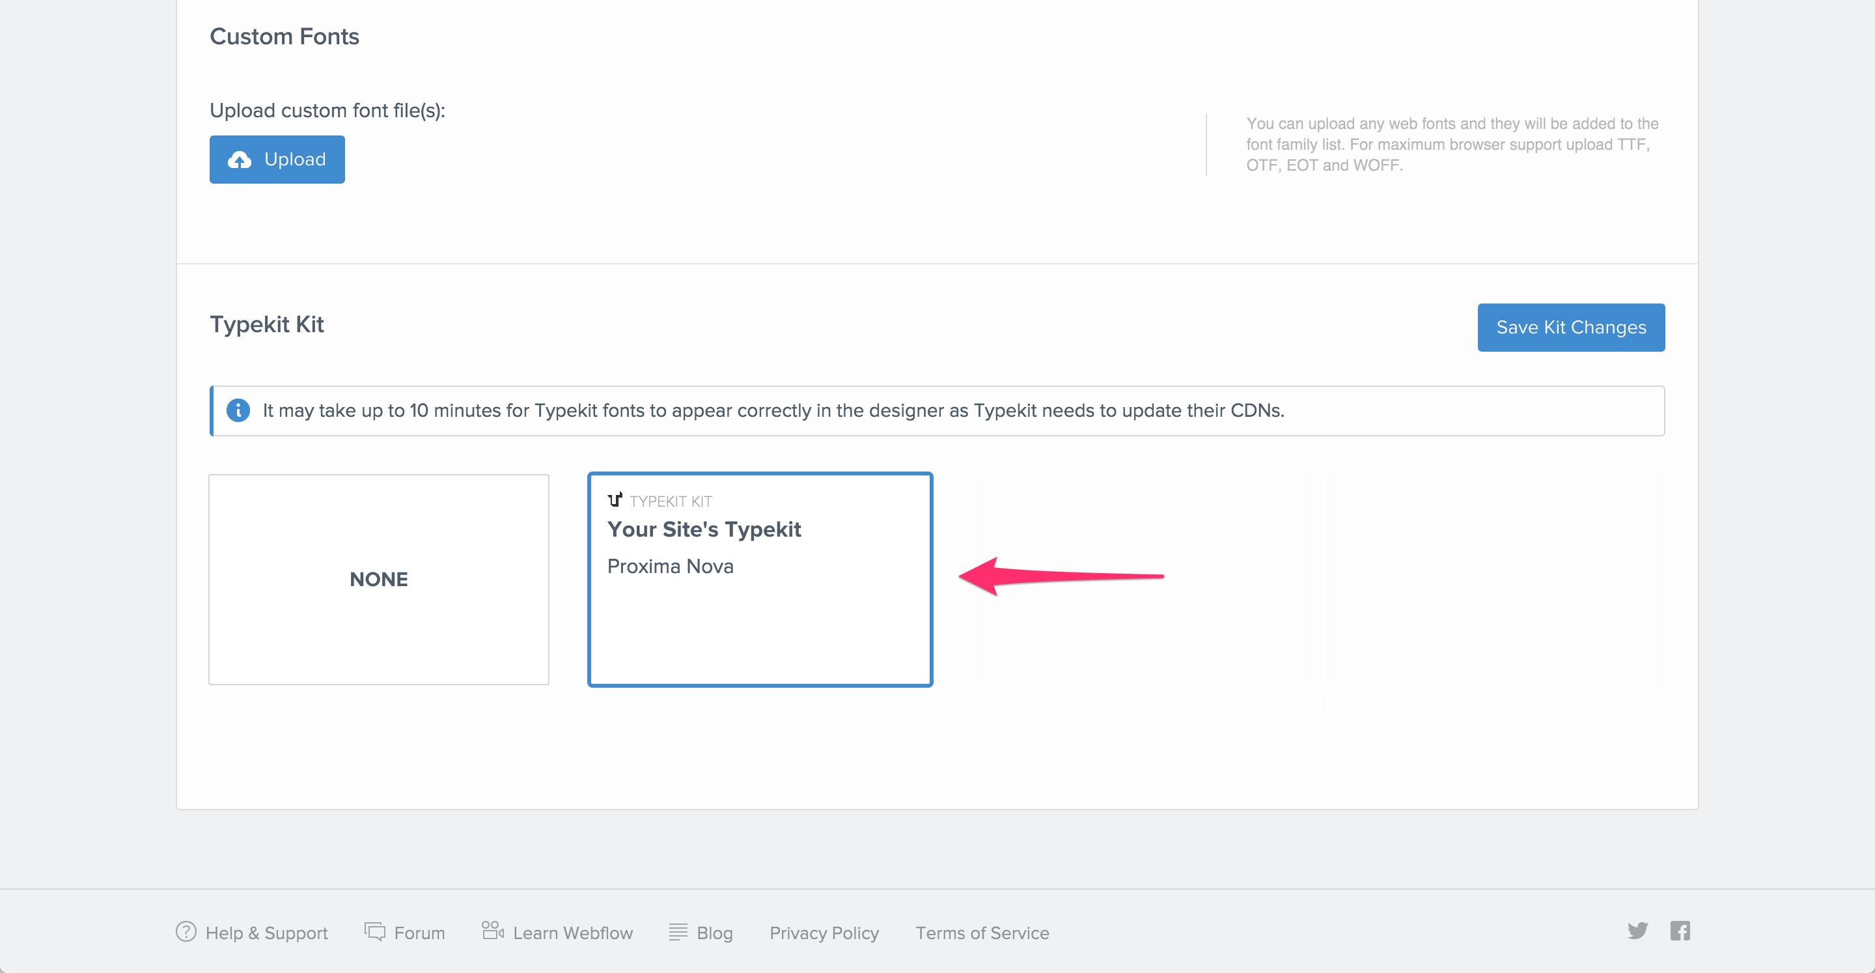Select Your Site's Typekit kit card
The height and width of the screenshot is (973, 1875).
(x=760, y=580)
